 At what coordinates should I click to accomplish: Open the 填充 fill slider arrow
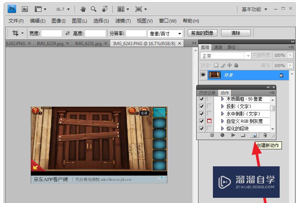point(290,66)
